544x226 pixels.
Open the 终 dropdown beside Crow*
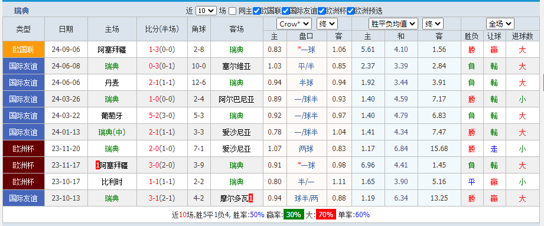pos(327,24)
